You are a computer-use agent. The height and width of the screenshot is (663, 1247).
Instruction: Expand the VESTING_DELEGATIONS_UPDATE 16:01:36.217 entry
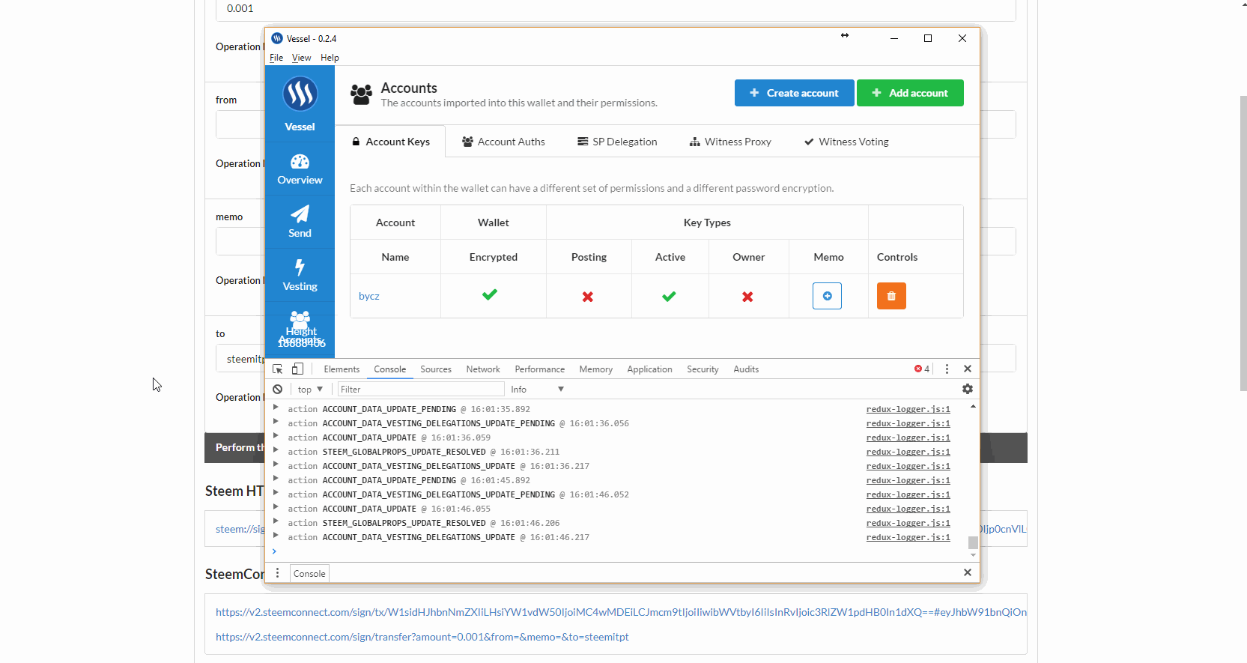point(276,464)
